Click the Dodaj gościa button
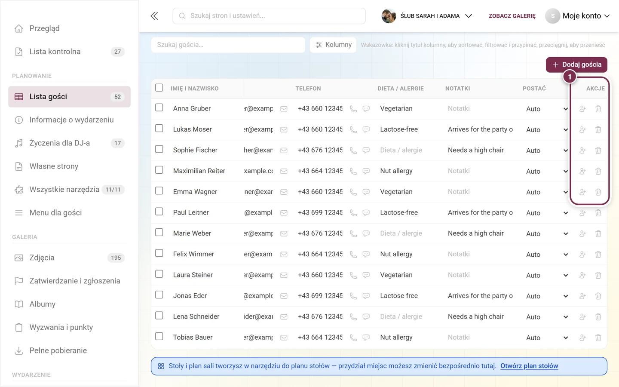The height and width of the screenshot is (387, 619). [576, 64]
